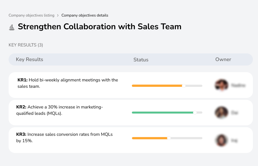This screenshot has height=166, width=258.
Task: Open KR1 bi-weekly alignment meetings text
Action: (68, 83)
